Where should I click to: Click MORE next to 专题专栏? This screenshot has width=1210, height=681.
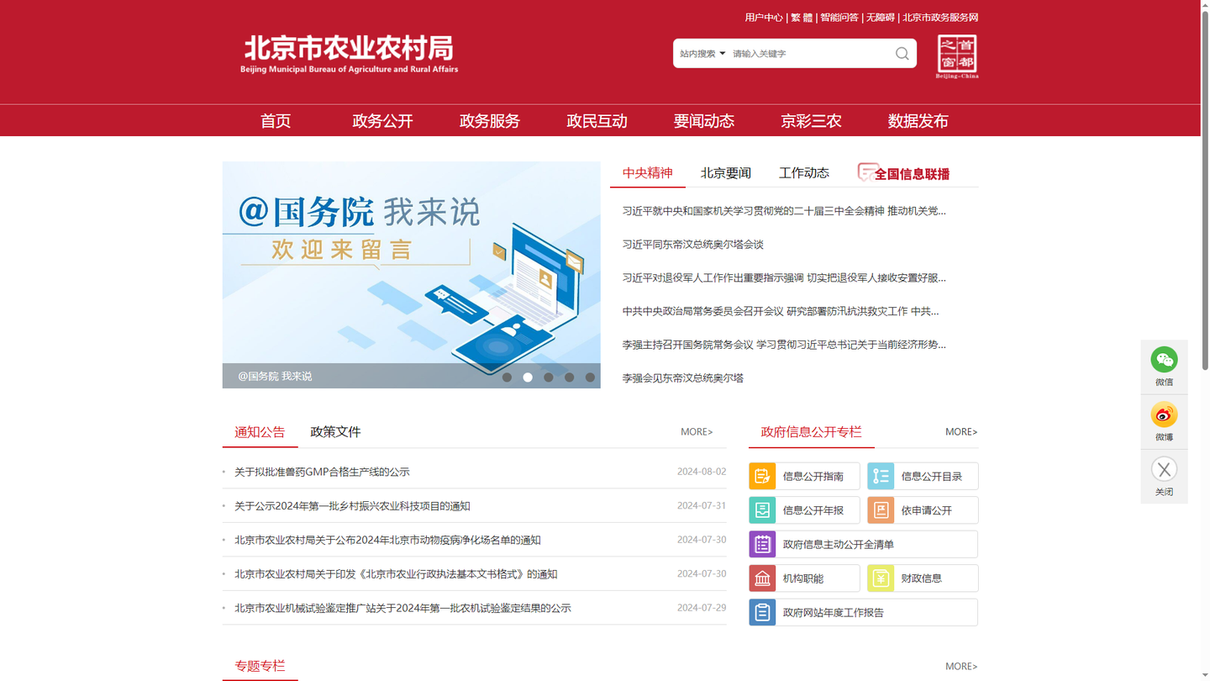click(961, 667)
